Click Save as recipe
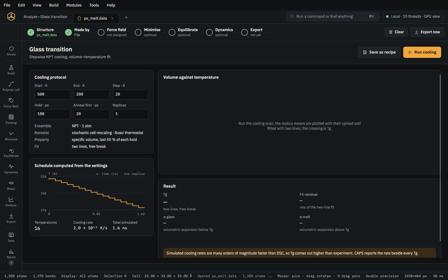The width and height of the screenshot is (448, 280). tap(379, 52)
